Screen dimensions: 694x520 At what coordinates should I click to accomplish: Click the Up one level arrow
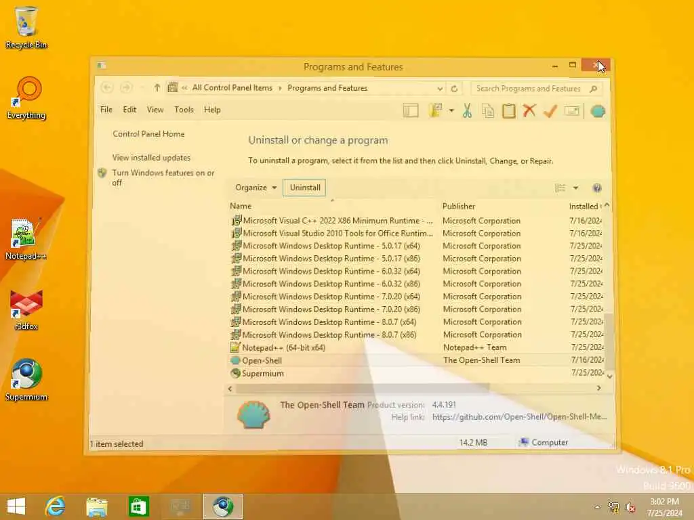coord(157,87)
